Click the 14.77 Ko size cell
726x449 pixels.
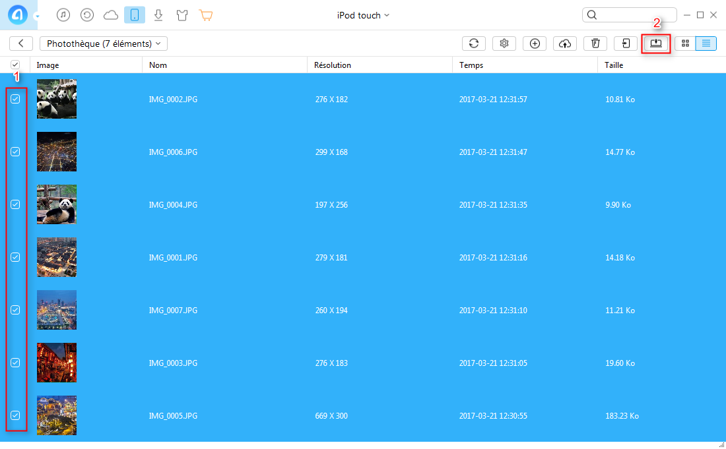[x=620, y=152]
